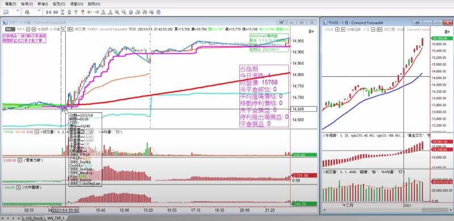Click the 14,648 price label on axis
The image size is (454, 221).
[304, 109]
